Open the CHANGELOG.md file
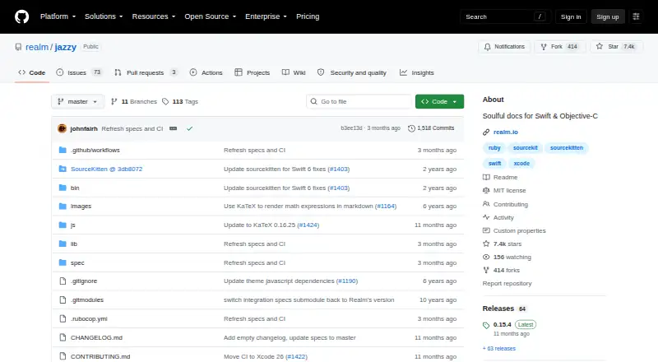The height and width of the screenshot is (362, 658). [96, 337]
